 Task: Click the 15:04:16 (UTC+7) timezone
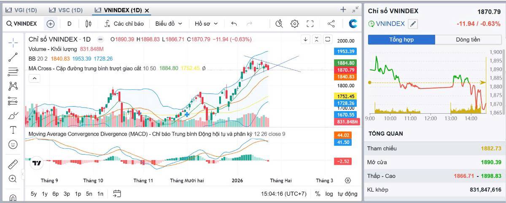click(284, 194)
